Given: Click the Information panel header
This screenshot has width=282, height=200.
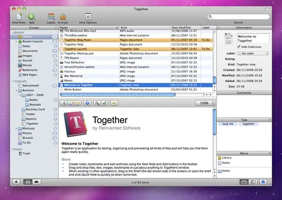Looking at the screenshot, I should pos(244,28).
